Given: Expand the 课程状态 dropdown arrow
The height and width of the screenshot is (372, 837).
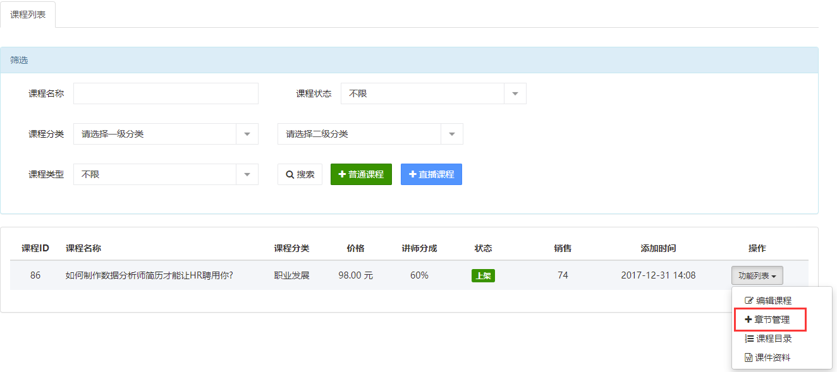Looking at the screenshot, I should point(515,93).
